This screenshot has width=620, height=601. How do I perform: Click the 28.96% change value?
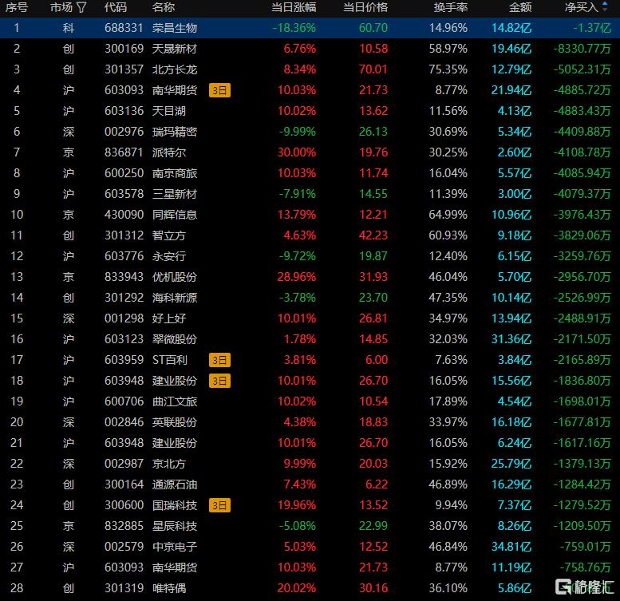coord(297,277)
